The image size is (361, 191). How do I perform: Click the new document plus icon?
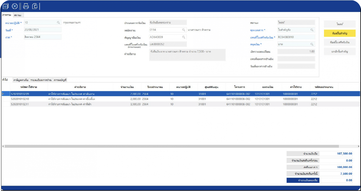click(6, 6)
